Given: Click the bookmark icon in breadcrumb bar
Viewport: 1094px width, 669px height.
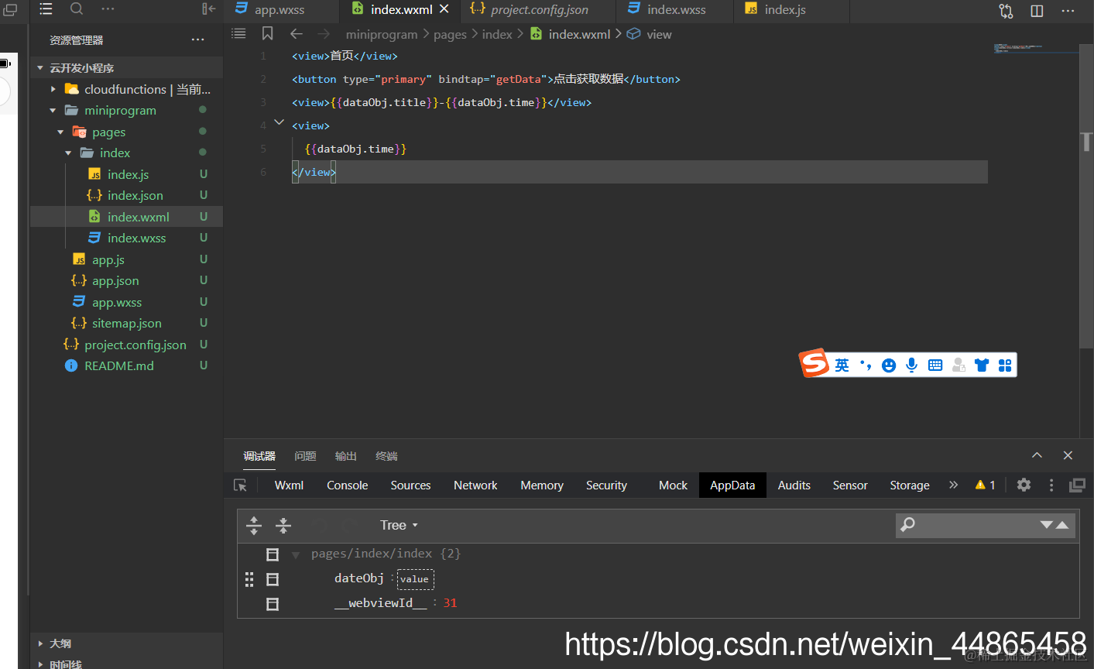Looking at the screenshot, I should [x=267, y=33].
